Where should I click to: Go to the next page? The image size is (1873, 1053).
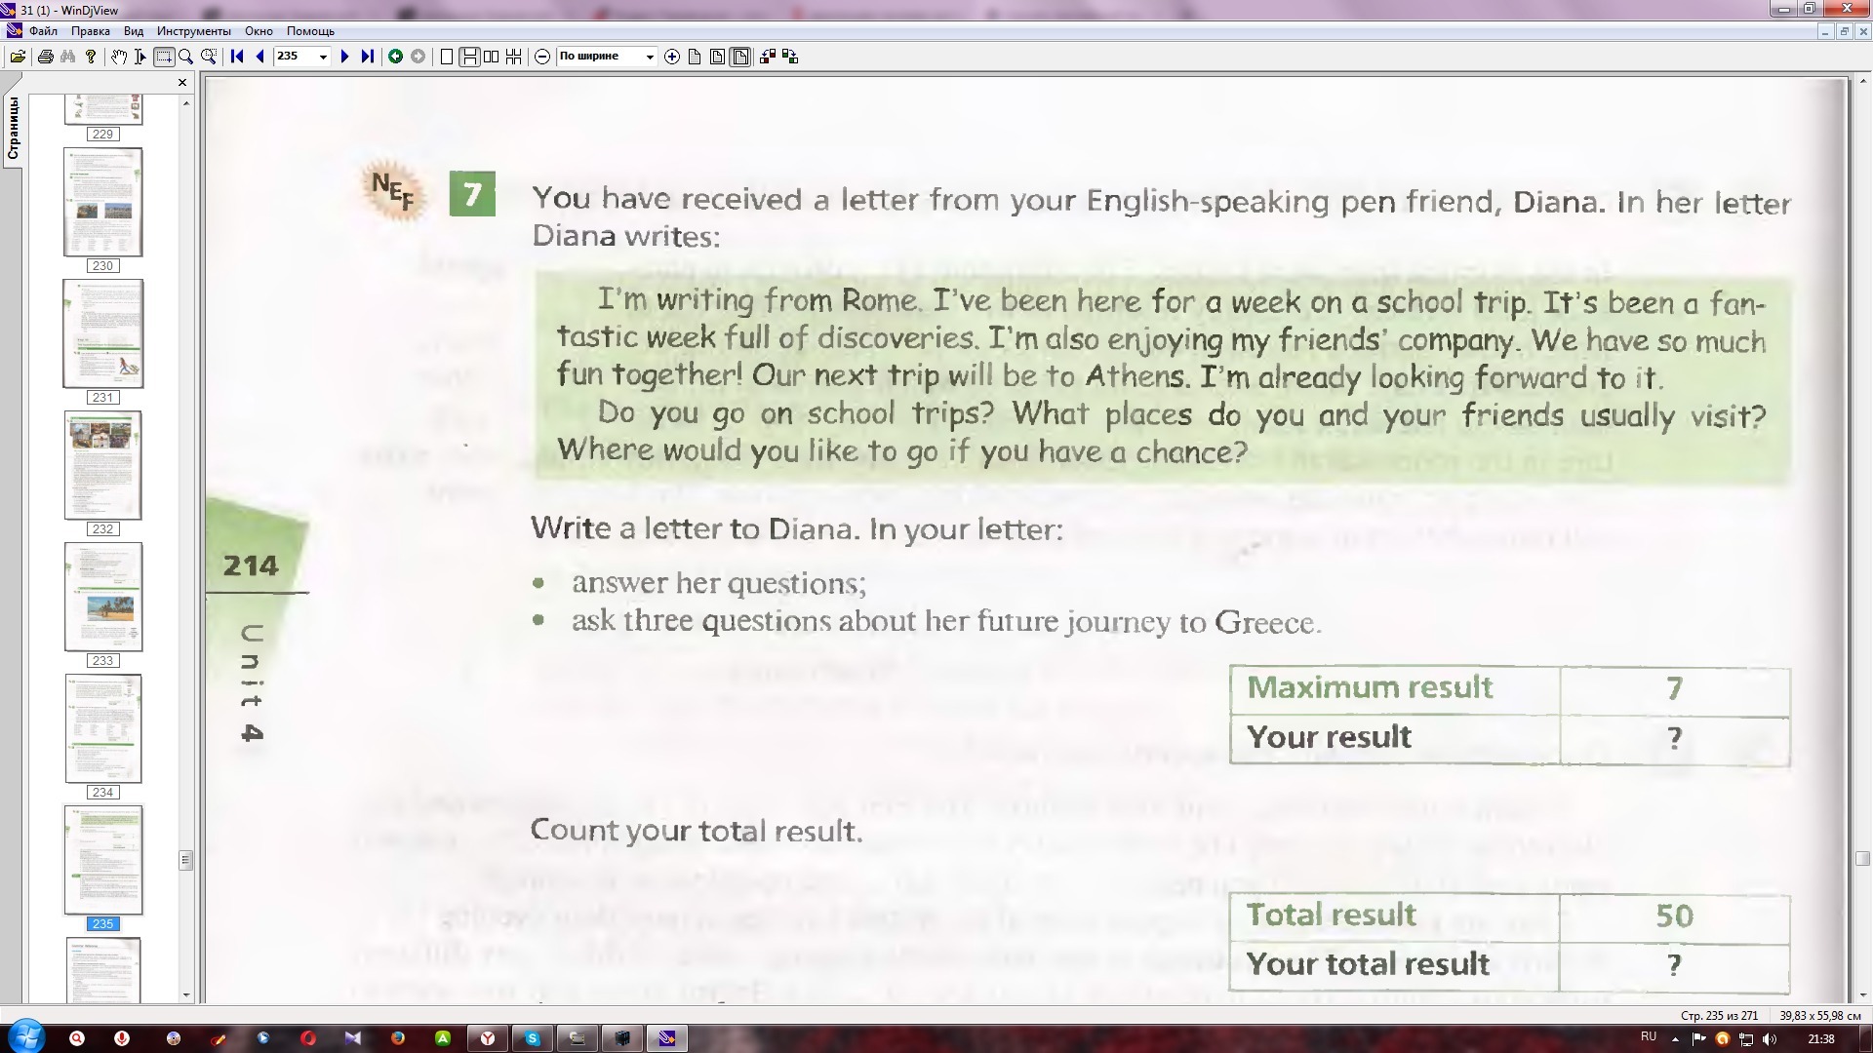[x=344, y=57]
